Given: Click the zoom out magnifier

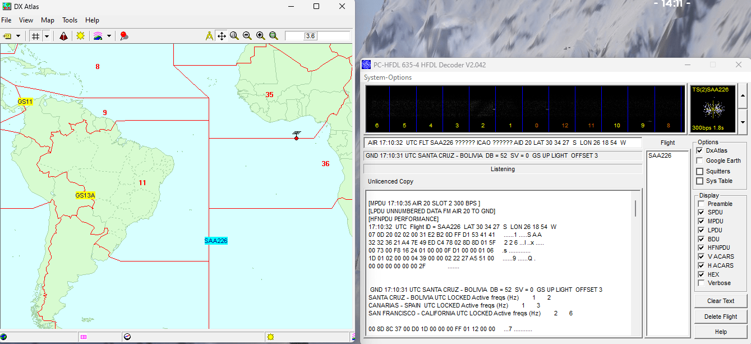Looking at the screenshot, I should [x=247, y=36].
